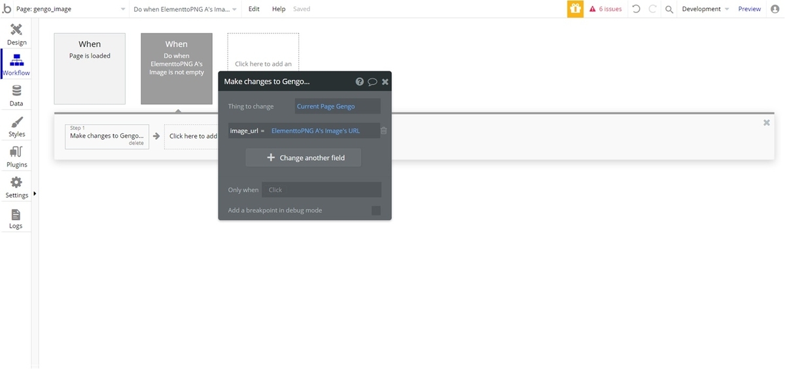This screenshot has height=369, width=785.
Task: Open the user account avatar icon
Action: [x=775, y=9]
